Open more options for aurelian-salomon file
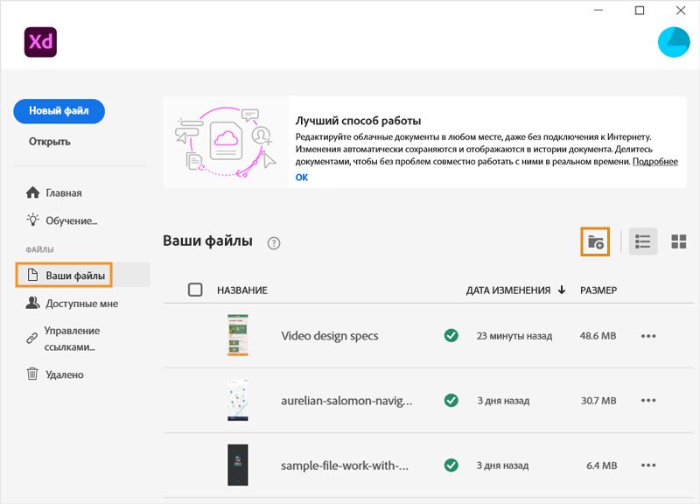This screenshot has height=504, width=700. [x=648, y=400]
